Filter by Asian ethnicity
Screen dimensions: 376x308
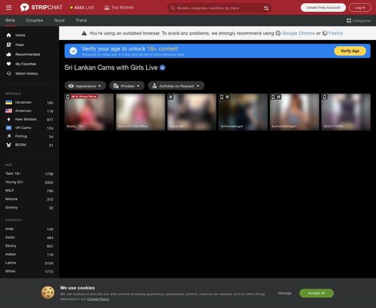tap(29, 237)
